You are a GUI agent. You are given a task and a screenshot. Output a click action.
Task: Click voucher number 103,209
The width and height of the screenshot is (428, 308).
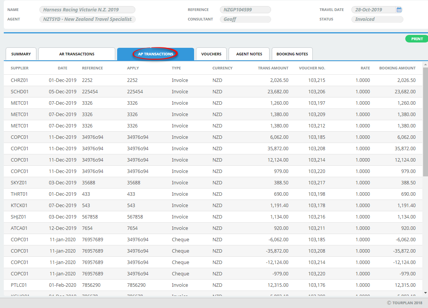pos(317,115)
